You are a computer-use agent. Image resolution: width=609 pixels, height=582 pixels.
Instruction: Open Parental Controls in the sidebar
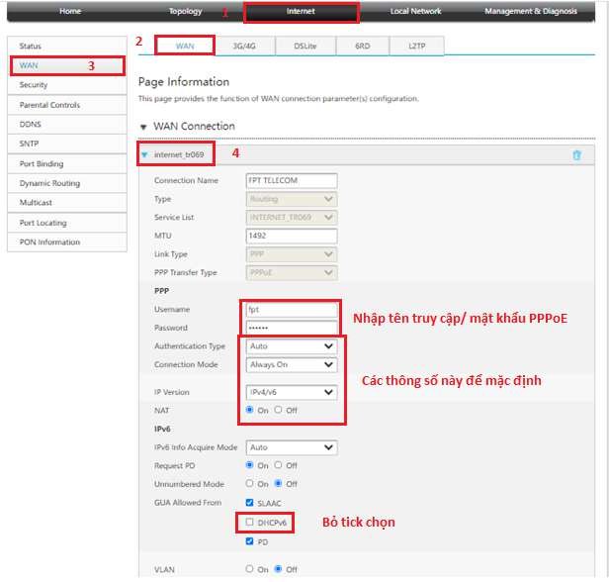[x=67, y=105]
